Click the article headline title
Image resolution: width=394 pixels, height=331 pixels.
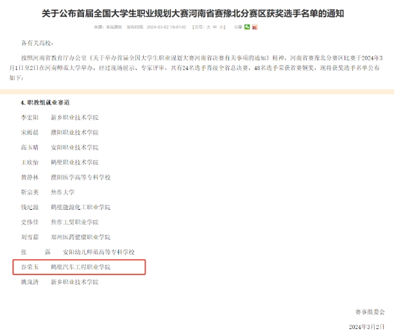(193, 13)
